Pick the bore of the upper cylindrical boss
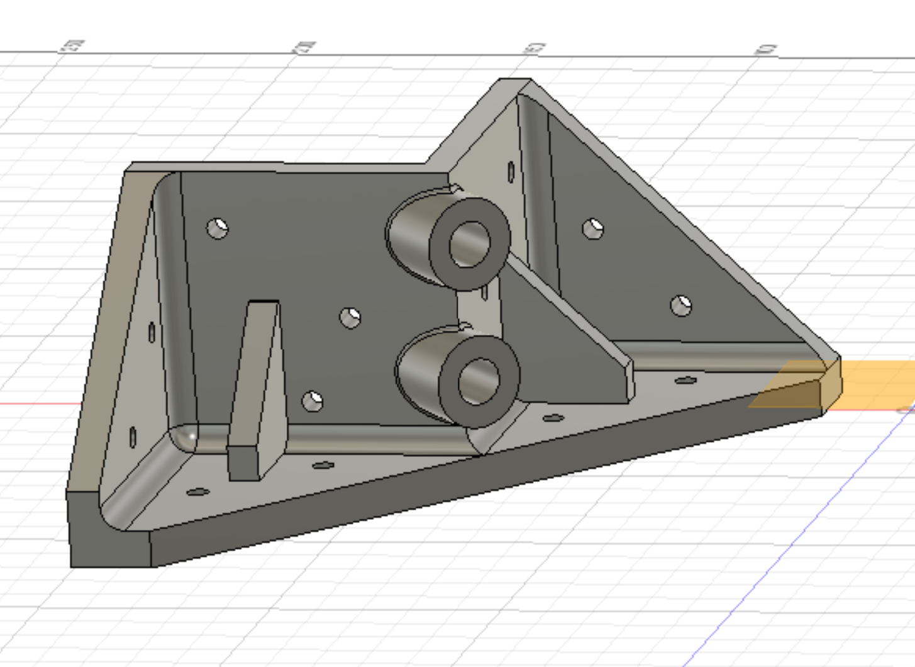 click(469, 244)
